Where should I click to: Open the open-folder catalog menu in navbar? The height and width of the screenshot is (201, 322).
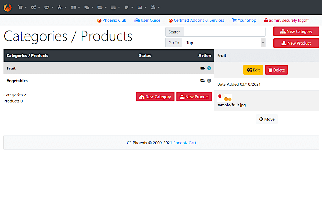[102, 7]
